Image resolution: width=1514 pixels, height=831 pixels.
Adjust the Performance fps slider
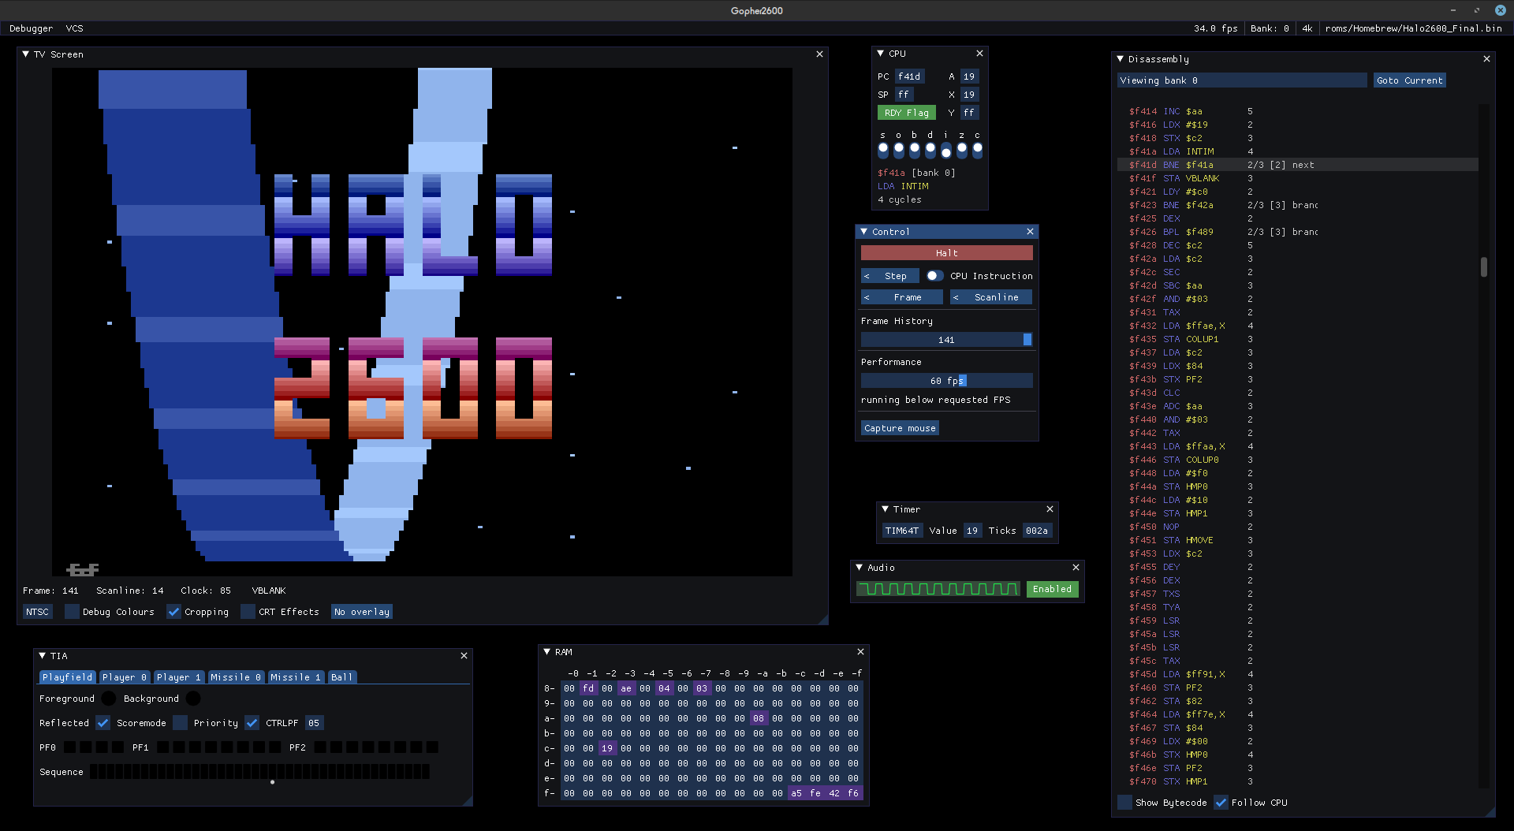(x=946, y=381)
